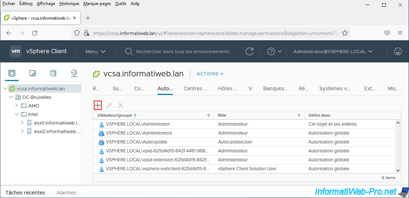The height and width of the screenshot is (198, 409).
Task: Open the Historique menu
Action: [69, 4]
